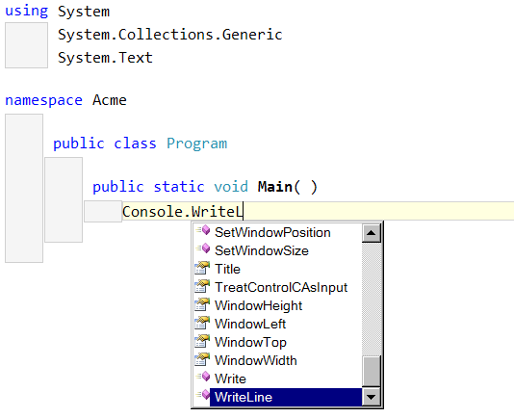Click the method icon beside Write
The image size is (514, 418).
pos(203,377)
